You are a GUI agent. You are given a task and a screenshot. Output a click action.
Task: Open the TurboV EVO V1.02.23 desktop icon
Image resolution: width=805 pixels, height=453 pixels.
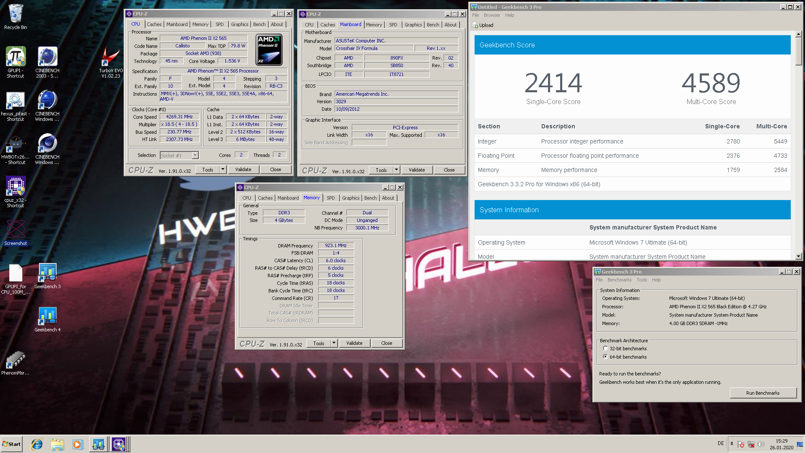111,62
